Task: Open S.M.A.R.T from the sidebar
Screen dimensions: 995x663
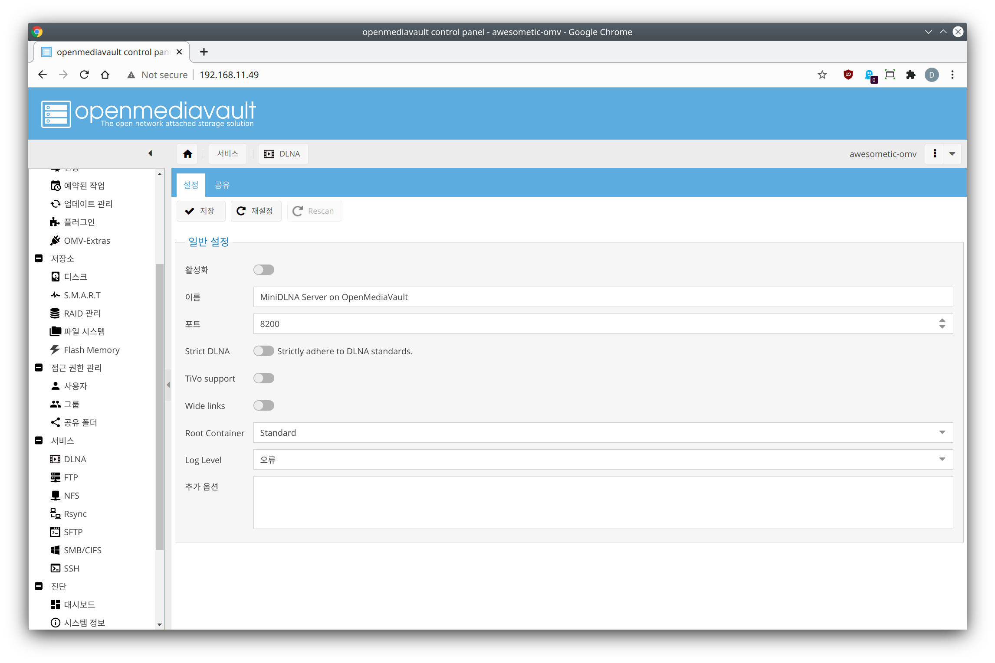Action: (82, 295)
